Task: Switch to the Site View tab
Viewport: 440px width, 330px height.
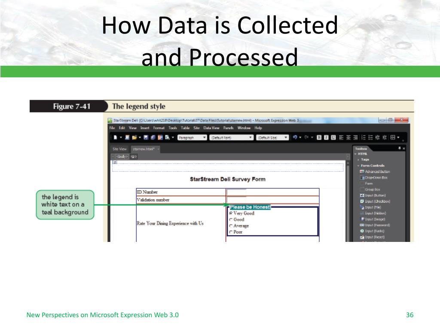Action: tap(119, 149)
